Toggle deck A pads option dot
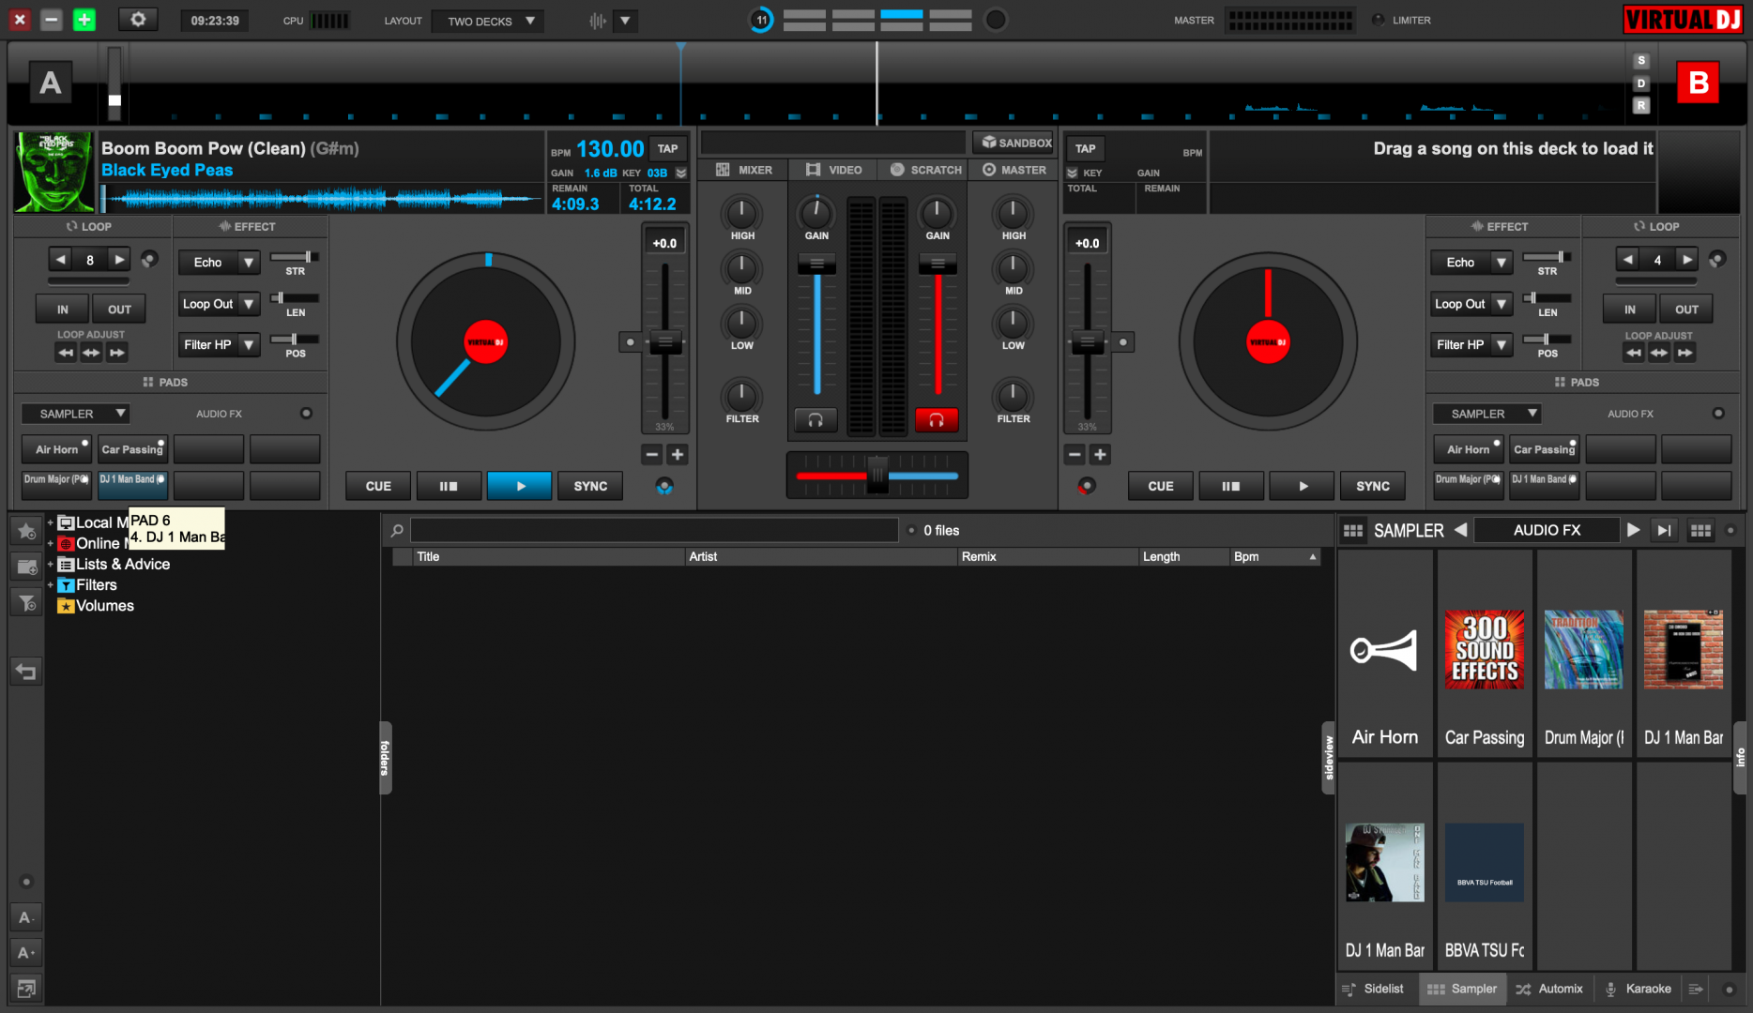The width and height of the screenshot is (1753, 1013). (x=306, y=414)
